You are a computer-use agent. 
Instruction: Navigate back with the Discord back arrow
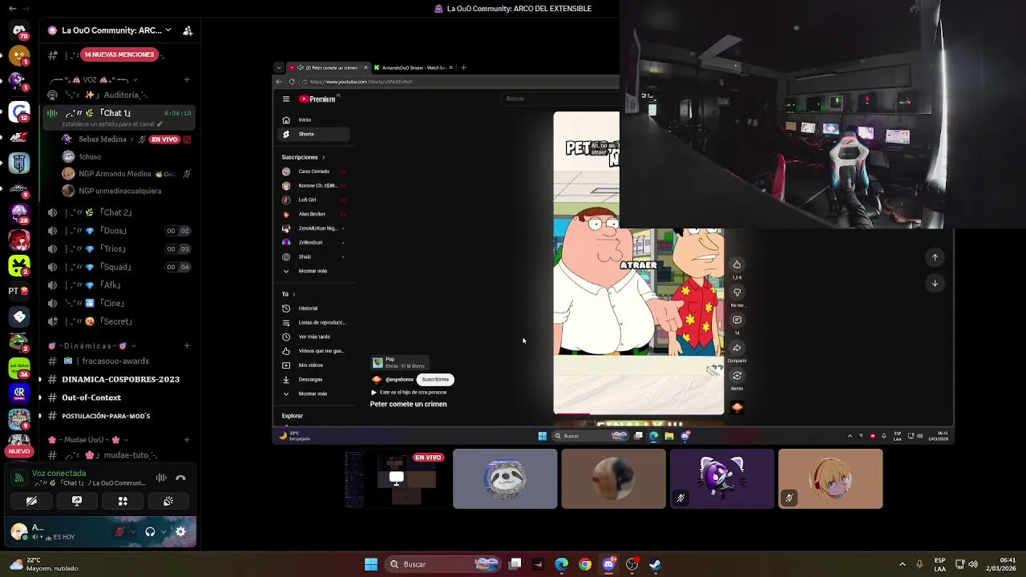[12, 9]
